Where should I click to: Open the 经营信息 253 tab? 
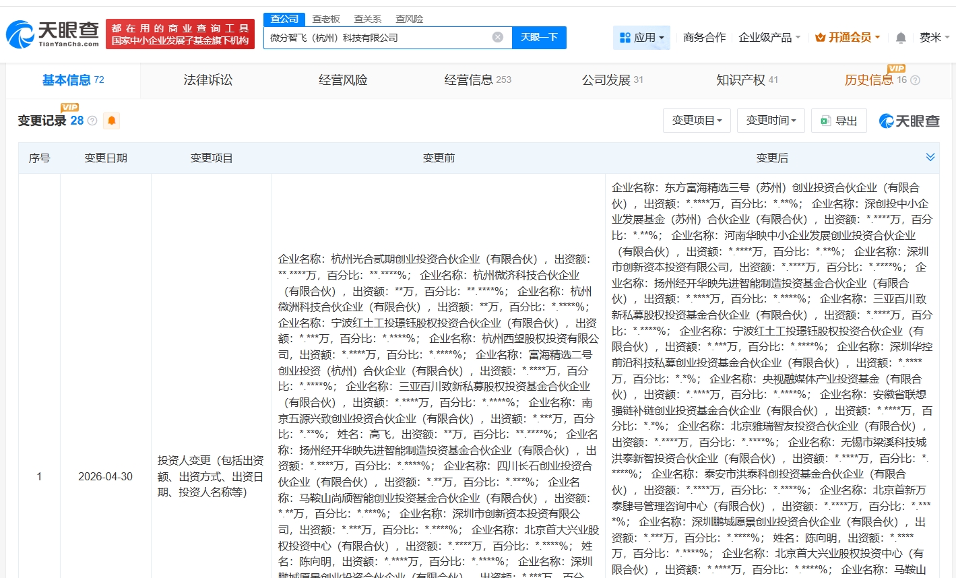478,80
